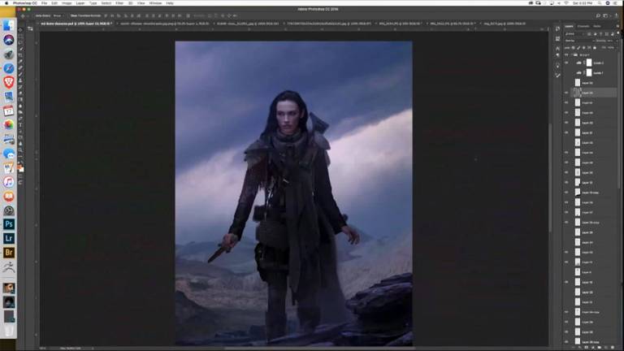Open Lightroom 'Lr' from the dock
Screen dimensions: 624x351
coord(9,238)
